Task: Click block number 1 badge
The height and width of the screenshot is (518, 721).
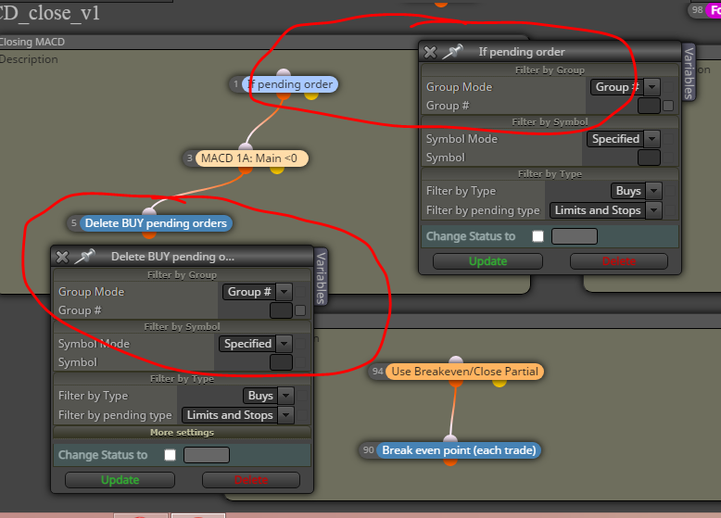Action: click(x=235, y=84)
